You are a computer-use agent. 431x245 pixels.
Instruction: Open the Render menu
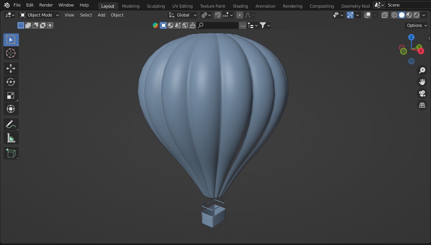pos(46,5)
